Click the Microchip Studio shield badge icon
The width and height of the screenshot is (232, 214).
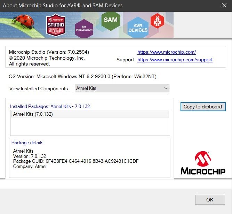click(56, 25)
